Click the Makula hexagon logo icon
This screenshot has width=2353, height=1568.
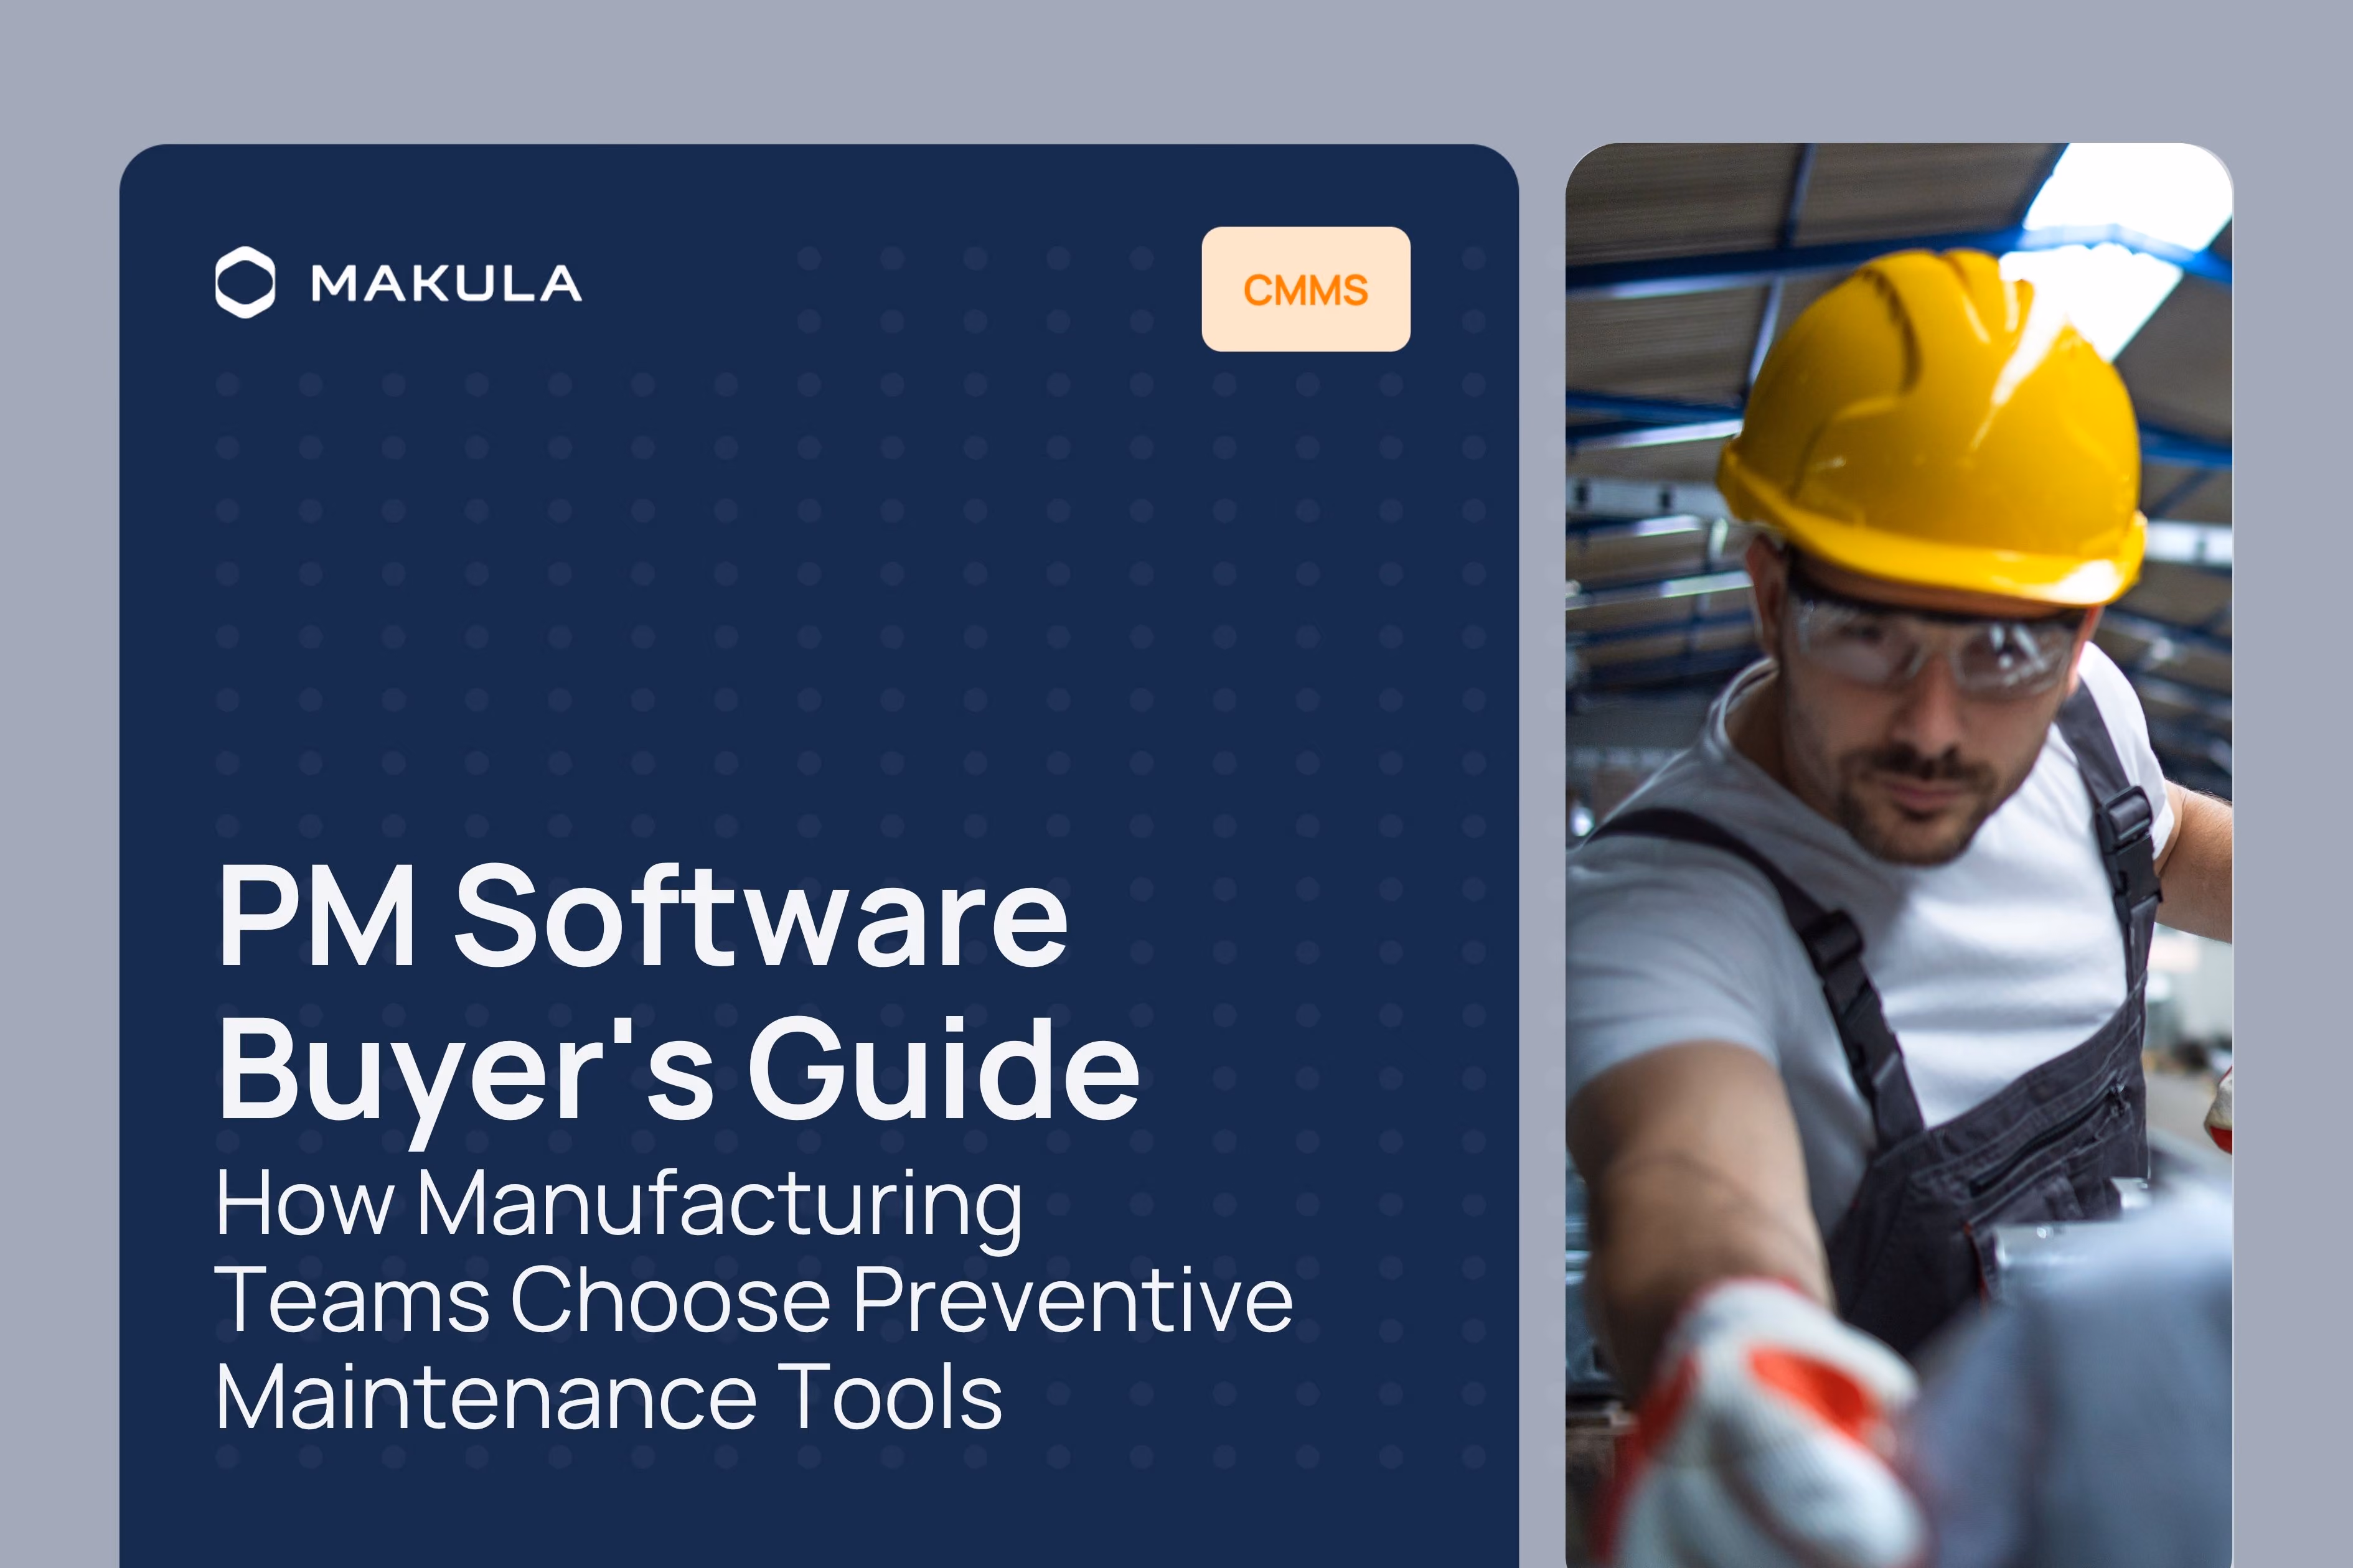pos(245,282)
